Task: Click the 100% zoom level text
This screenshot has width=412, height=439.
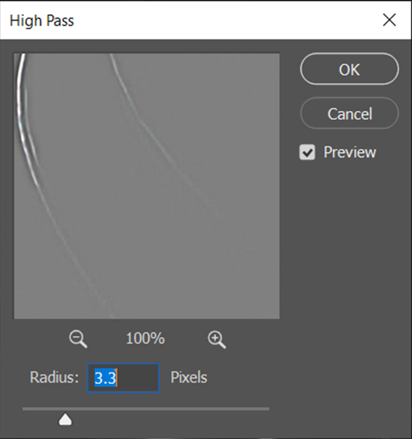Action: coord(145,338)
